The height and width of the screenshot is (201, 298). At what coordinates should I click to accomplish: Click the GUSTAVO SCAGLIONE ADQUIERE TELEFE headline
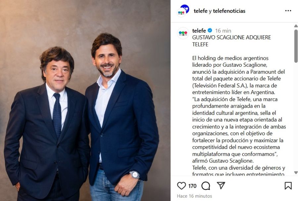click(231, 41)
